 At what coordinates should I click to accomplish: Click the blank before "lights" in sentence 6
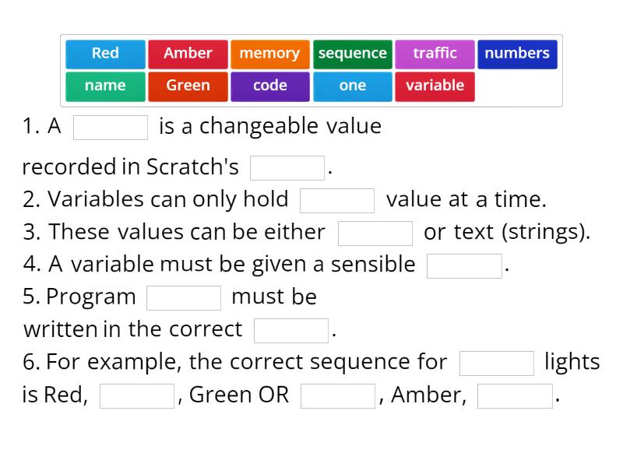pos(497,362)
